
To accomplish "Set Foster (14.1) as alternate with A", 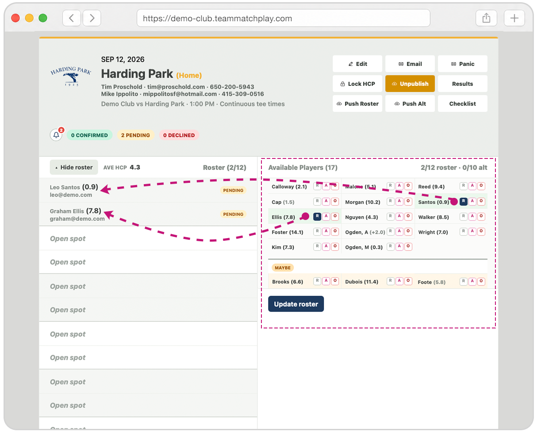I will (326, 231).
